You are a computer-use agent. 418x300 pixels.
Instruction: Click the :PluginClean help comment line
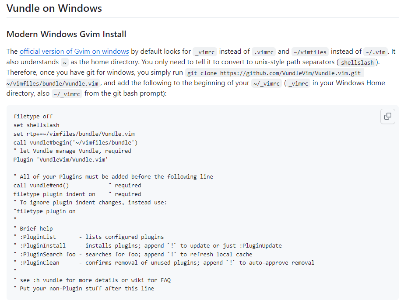point(164,263)
